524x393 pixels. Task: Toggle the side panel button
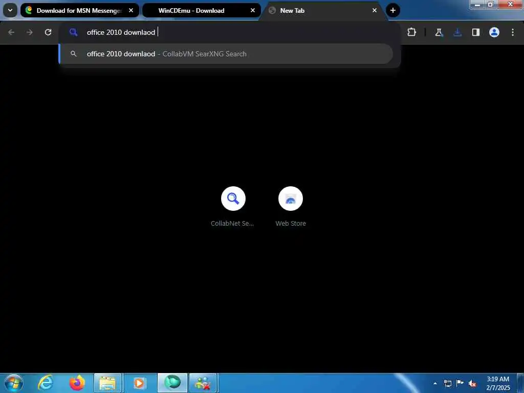476,32
